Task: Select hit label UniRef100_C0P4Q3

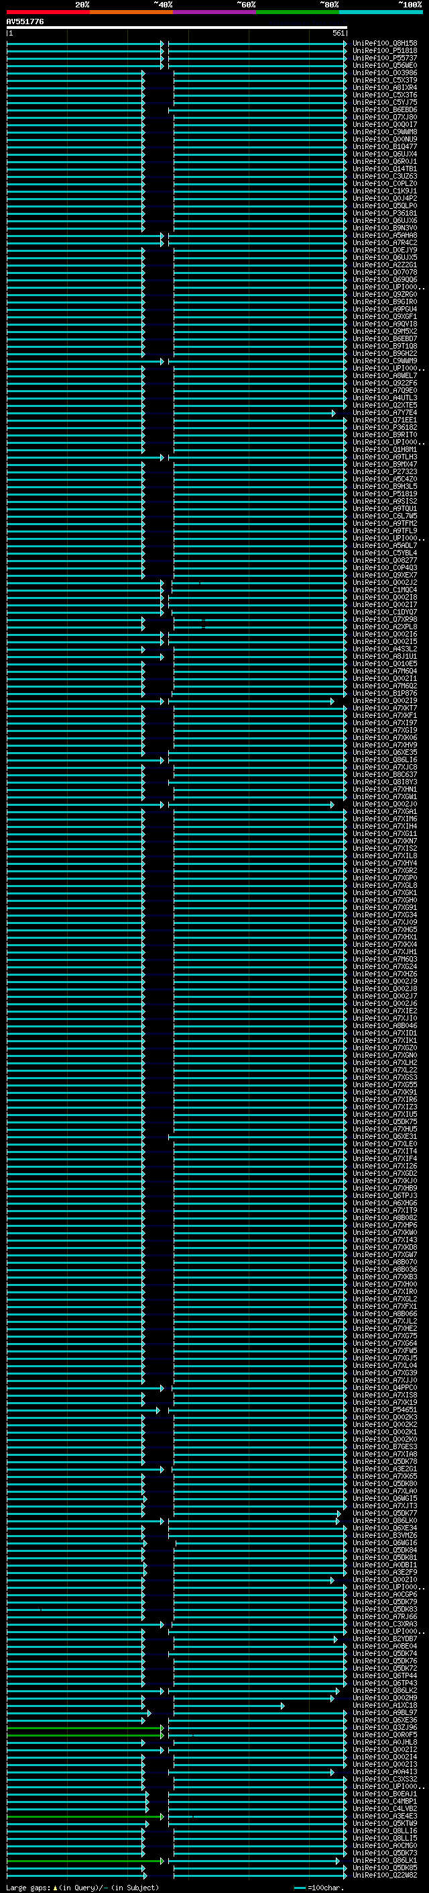Action: pyautogui.click(x=385, y=567)
